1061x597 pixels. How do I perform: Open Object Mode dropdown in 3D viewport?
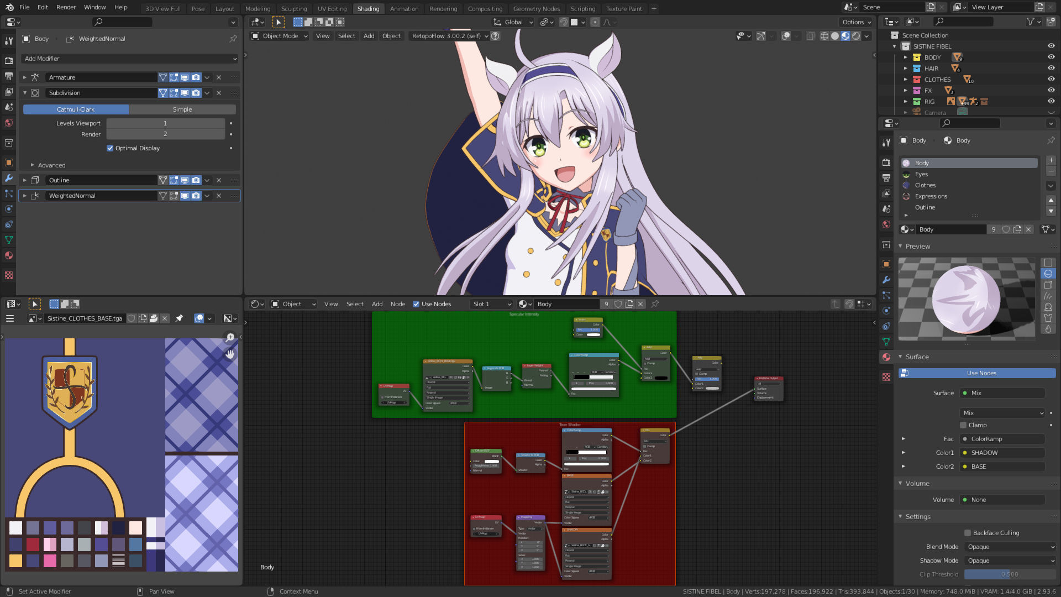(x=280, y=36)
